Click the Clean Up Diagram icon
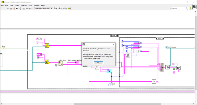Image resolution: width=197 pixels, height=105 pixels. [69, 9]
